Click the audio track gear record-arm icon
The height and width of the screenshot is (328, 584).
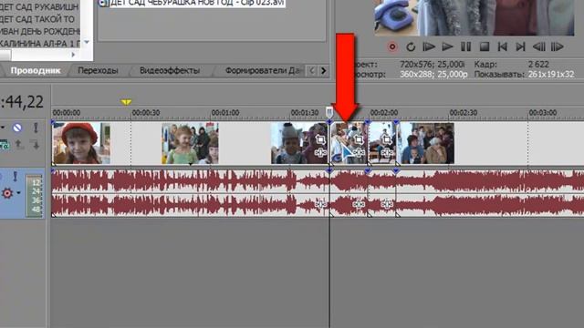tap(7, 193)
